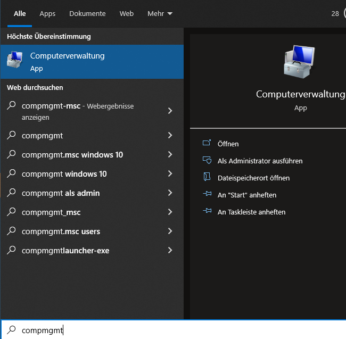Viewport: 346px width, 339px height.
Task: Open the Computerverwaltung best match result
Action: [x=92, y=62]
